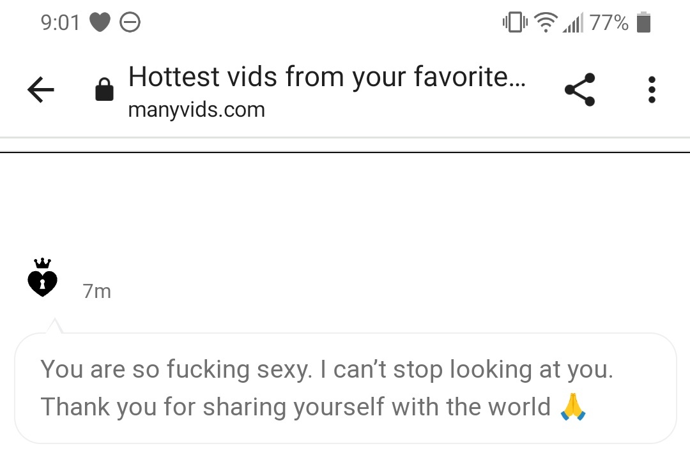Tap the vibrate mode status icon

[515, 22]
